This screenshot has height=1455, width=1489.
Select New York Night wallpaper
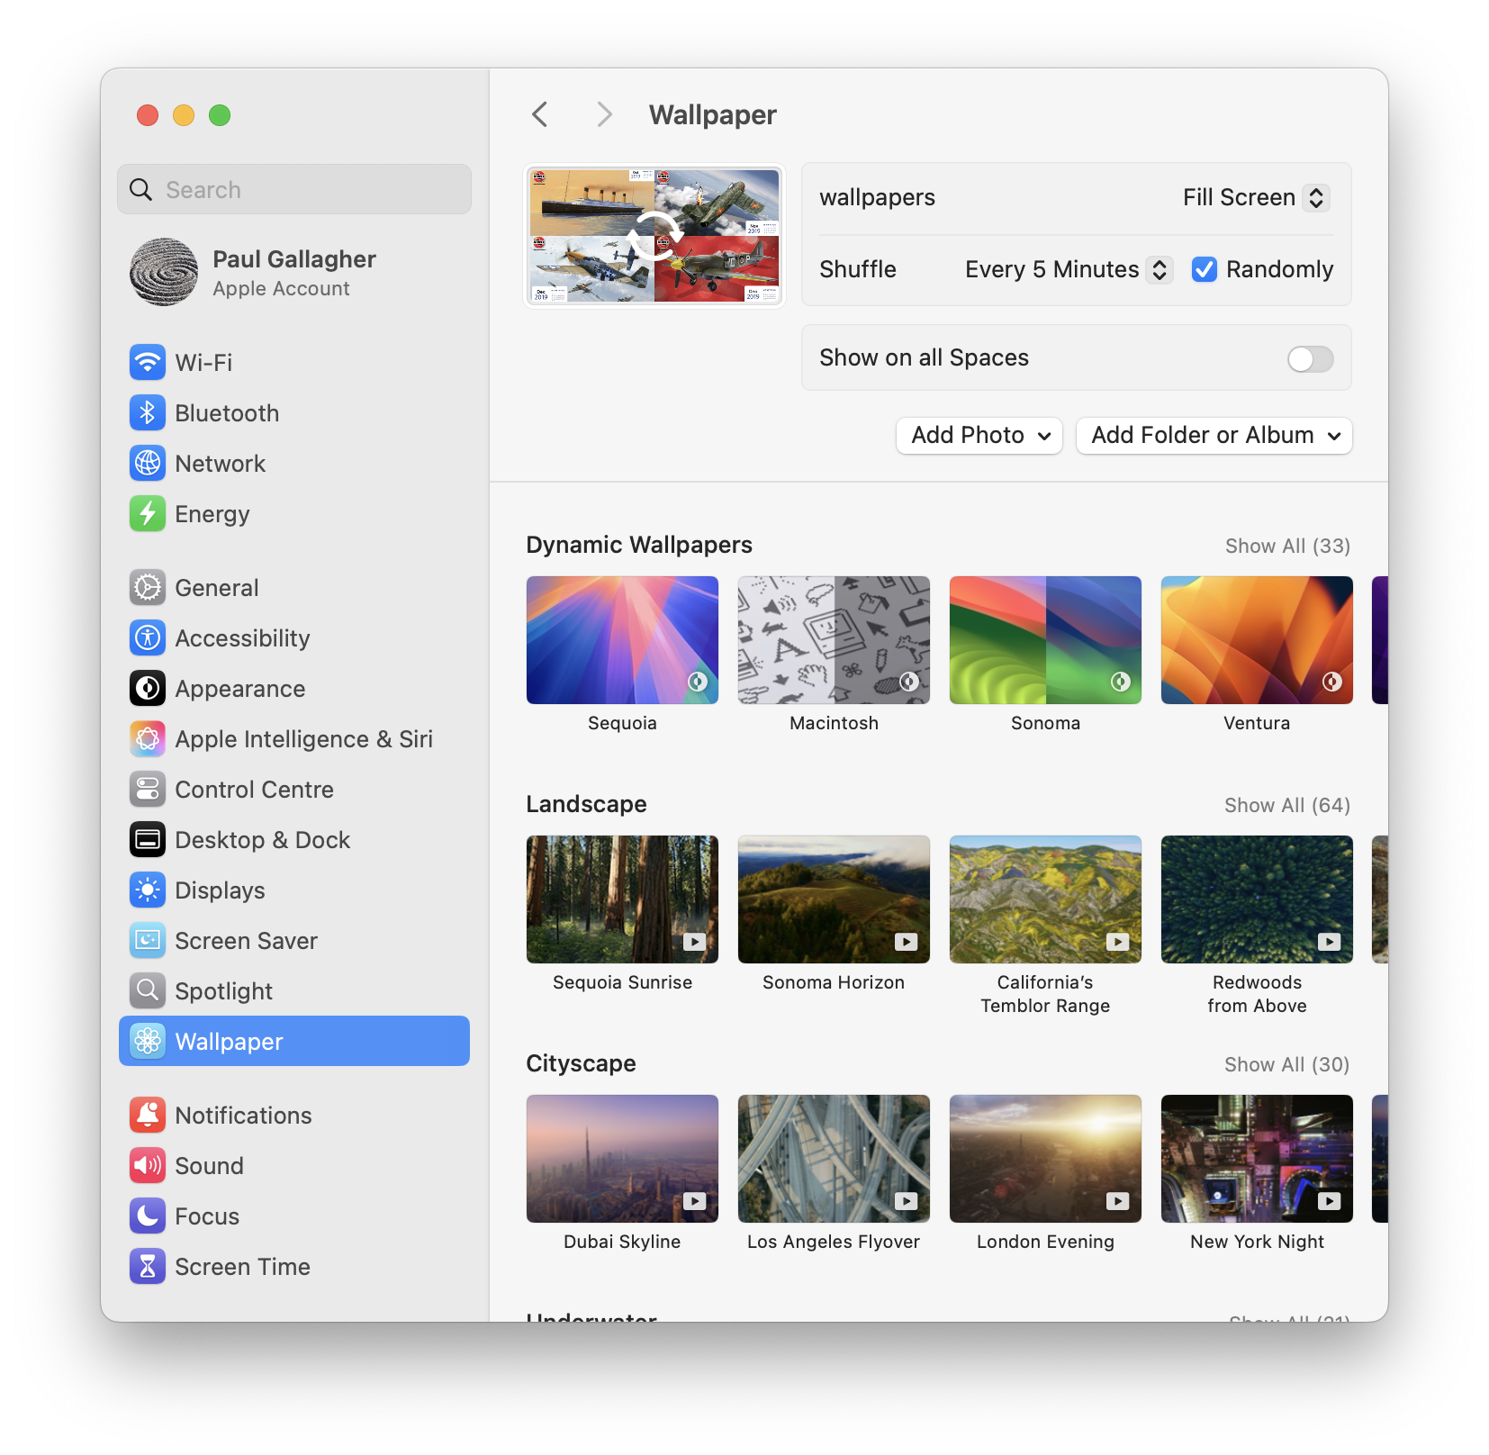pos(1257,1159)
